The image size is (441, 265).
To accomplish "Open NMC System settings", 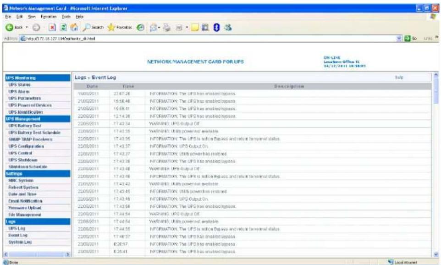I will click(x=21, y=180).
